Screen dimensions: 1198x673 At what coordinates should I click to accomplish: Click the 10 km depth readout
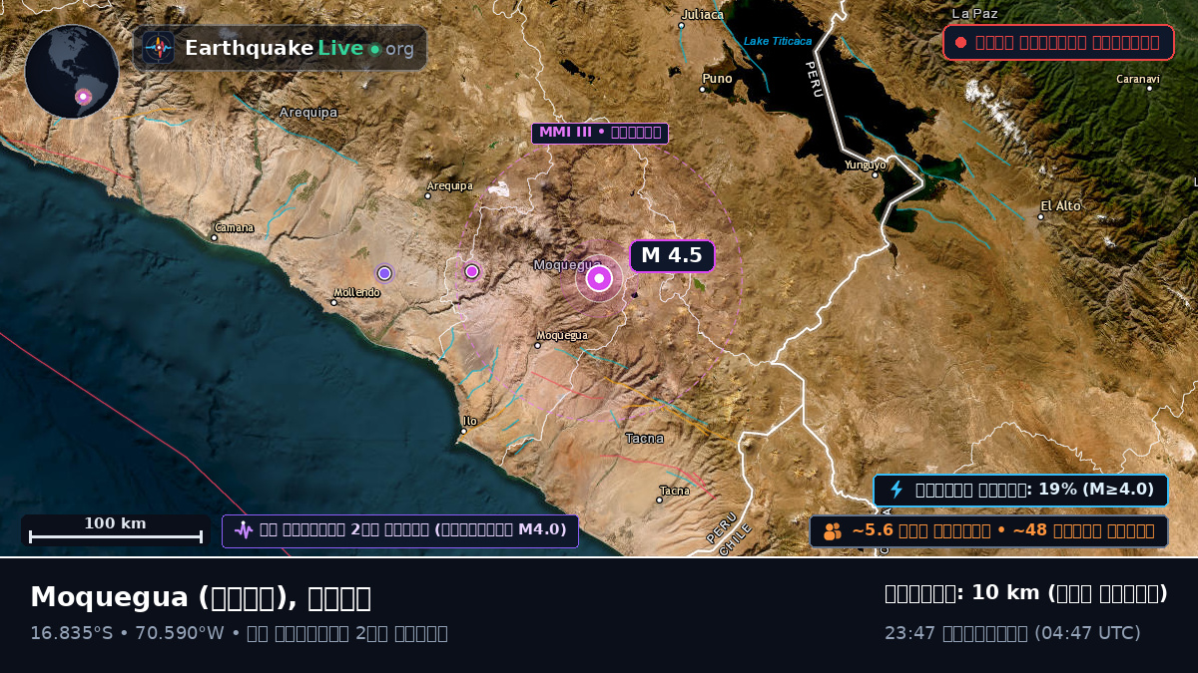tap(1026, 593)
